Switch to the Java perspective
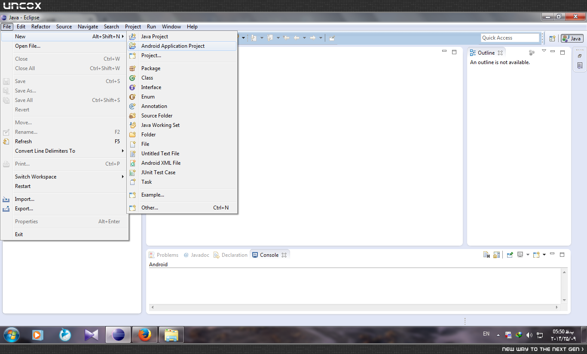Screen dimensions: 587x354 pyautogui.click(x=572, y=38)
